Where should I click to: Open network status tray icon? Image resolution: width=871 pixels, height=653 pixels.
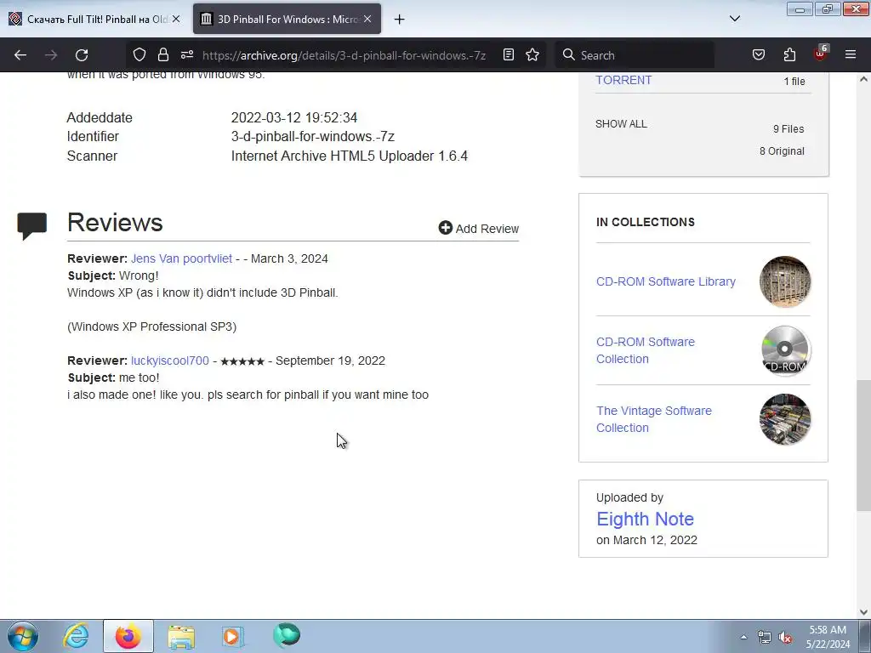pyautogui.click(x=765, y=637)
